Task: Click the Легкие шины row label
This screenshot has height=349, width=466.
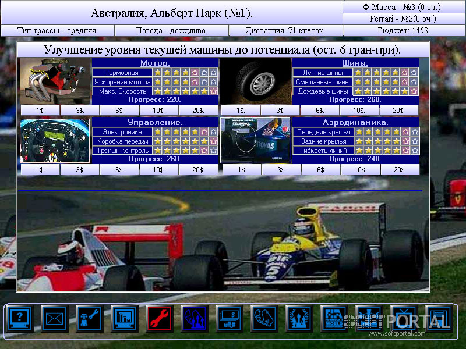Action: click(323, 72)
